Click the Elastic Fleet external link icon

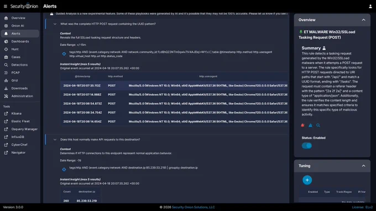click(x=6, y=121)
